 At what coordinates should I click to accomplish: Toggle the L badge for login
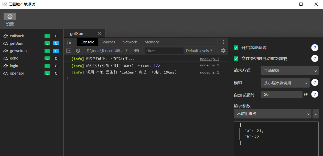tap(47, 66)
